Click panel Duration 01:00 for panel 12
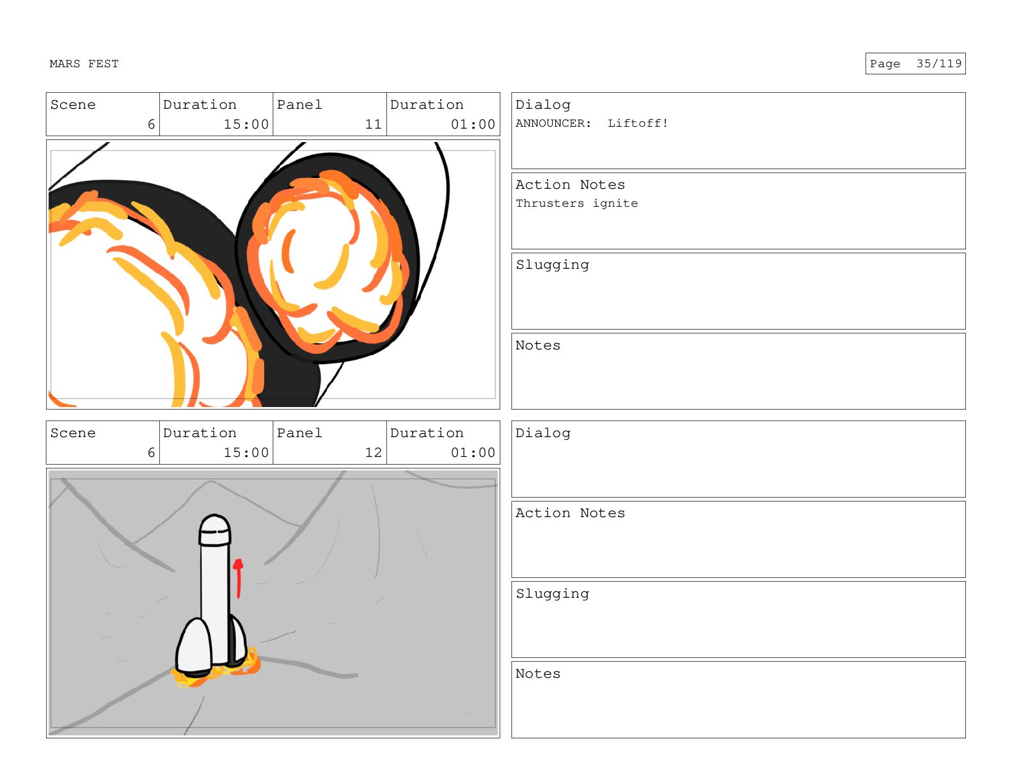1012x784 pixels. tap(443, 443)
